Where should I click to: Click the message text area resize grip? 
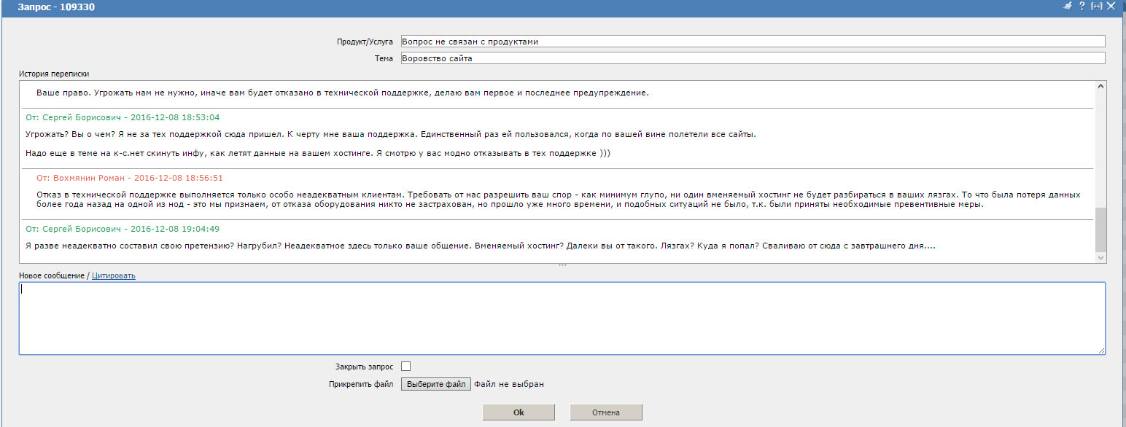pyautogui.click(x=1101, y=350)
